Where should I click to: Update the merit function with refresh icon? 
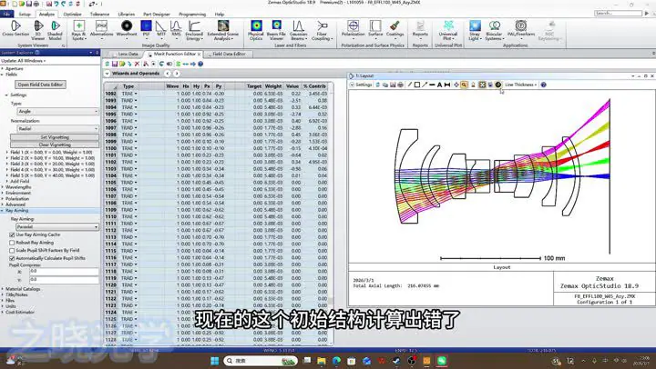(x=108, y=64)
